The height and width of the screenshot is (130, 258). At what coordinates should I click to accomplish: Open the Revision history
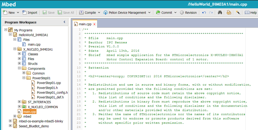click(188, 12)
